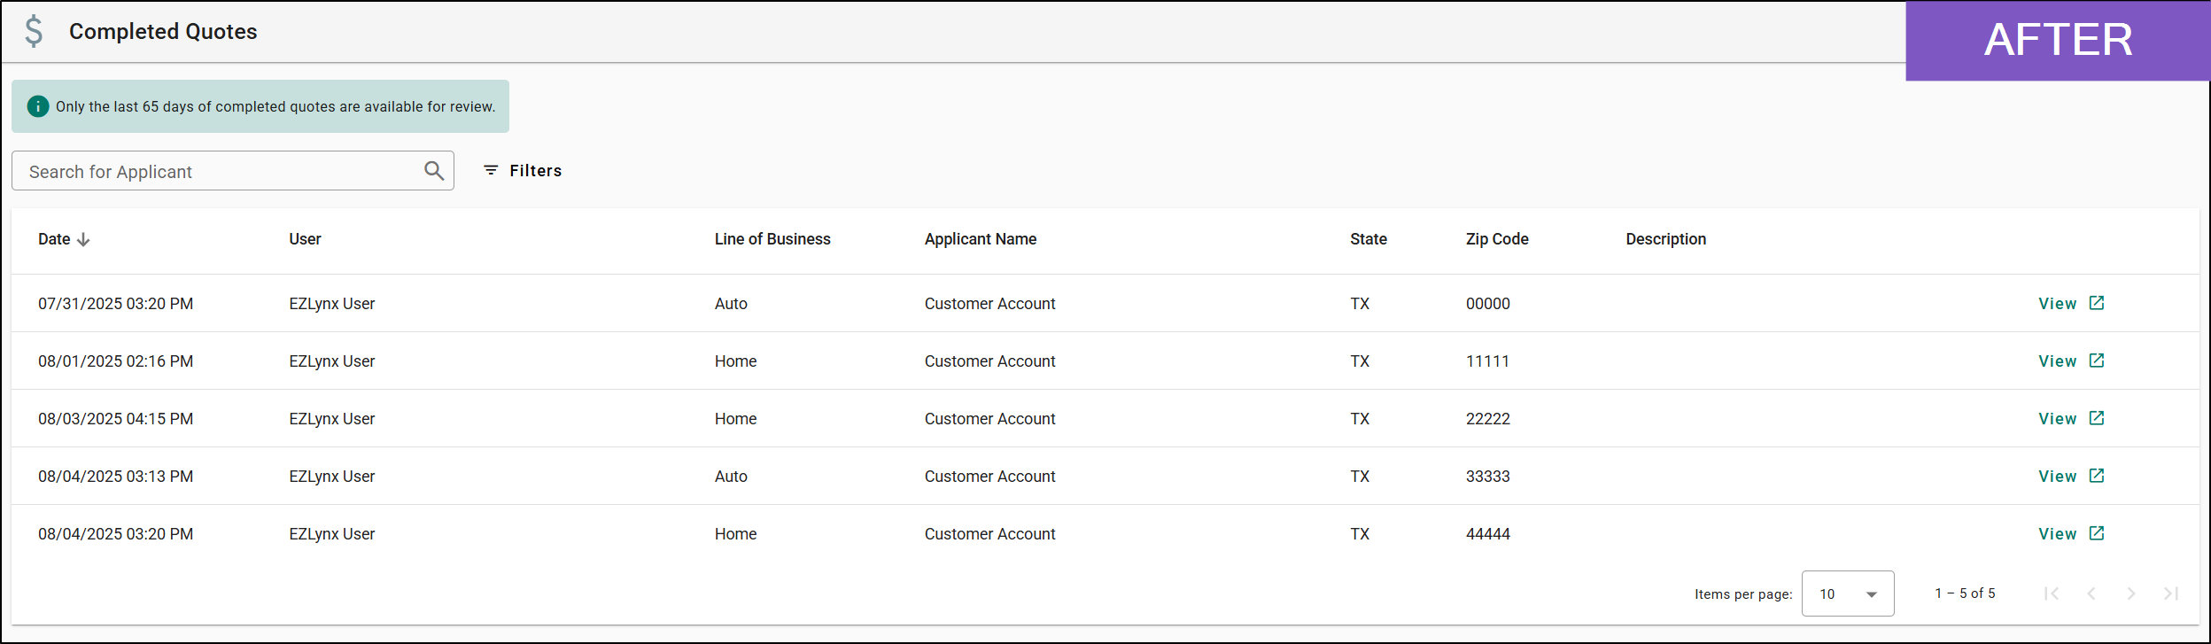Click the User column header
Screen dimensions: 2211x644
(305, 239)
